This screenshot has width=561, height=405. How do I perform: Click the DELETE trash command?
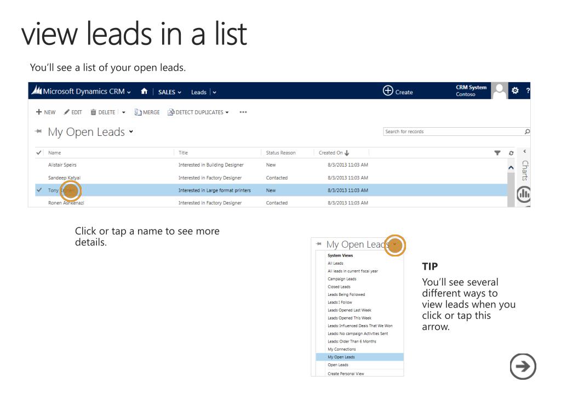point(102,112)
